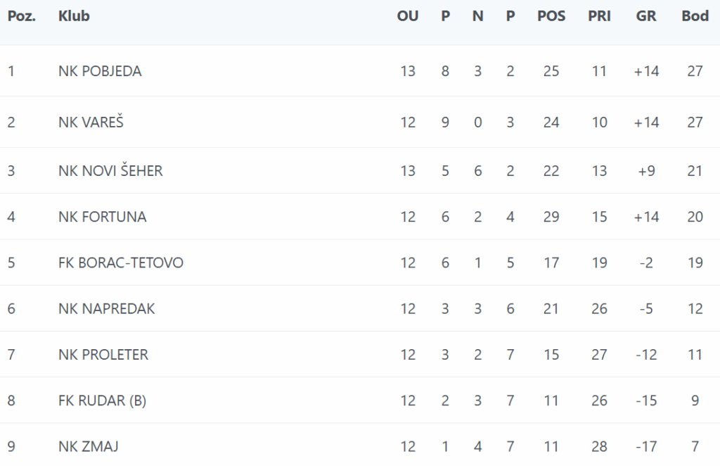Viewport: 720px width, 466px height.
Task: Click the Poz. column header
Action: 22,16
